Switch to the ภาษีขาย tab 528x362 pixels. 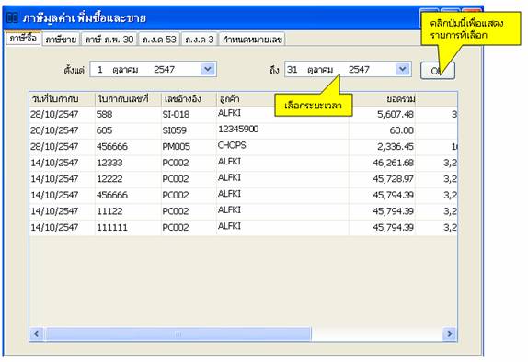point(61,40)
